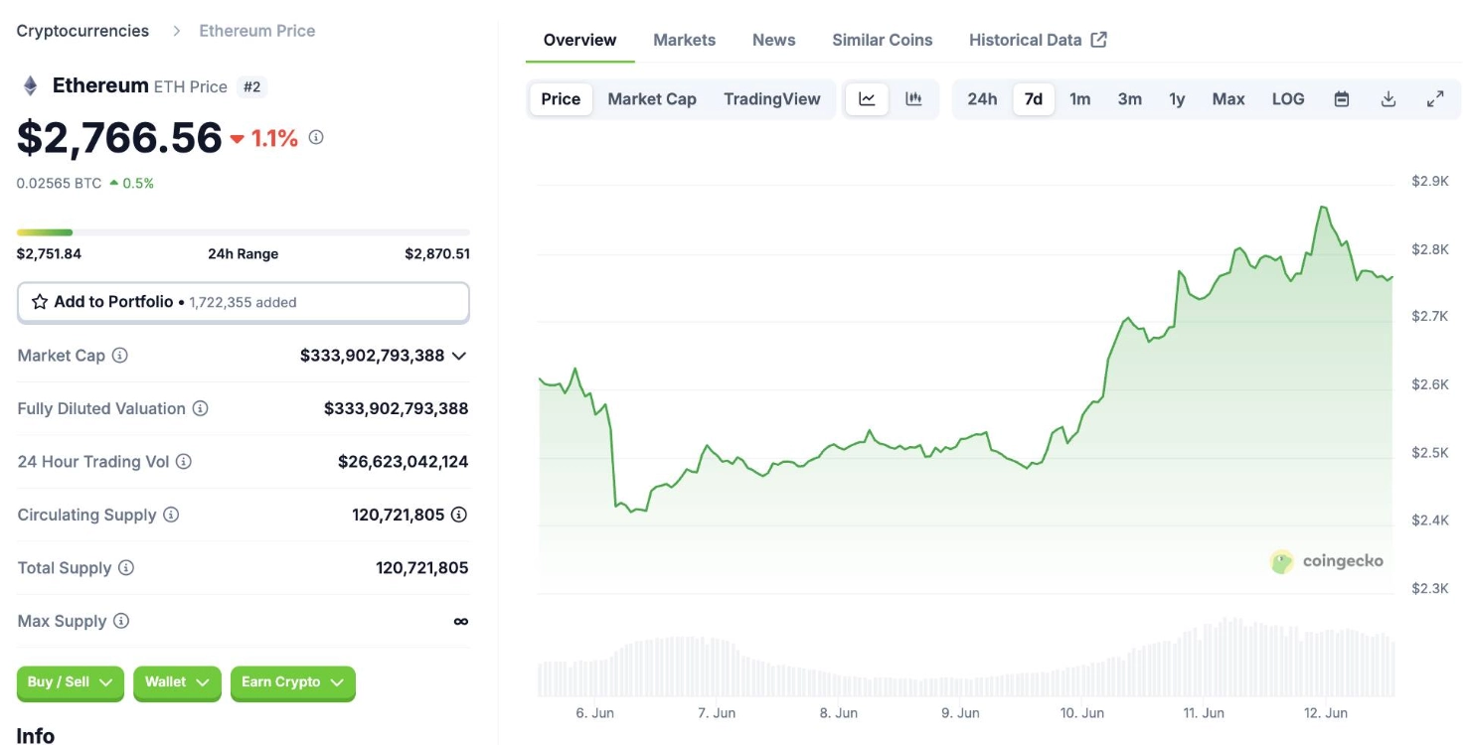Expand the Market Cap chevron
This screenshot has width=1470, height=745.
459,356
